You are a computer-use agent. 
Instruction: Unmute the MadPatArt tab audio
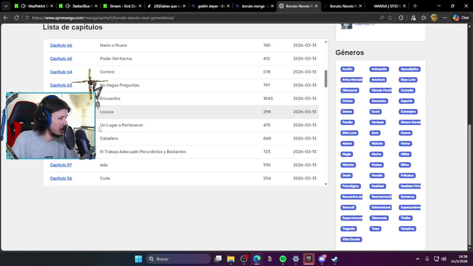(x=23, y=6)
